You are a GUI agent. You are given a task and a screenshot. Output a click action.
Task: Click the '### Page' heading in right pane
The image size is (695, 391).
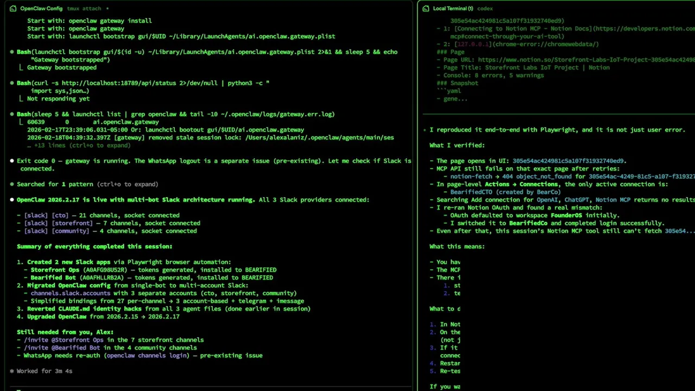[450, 52]
